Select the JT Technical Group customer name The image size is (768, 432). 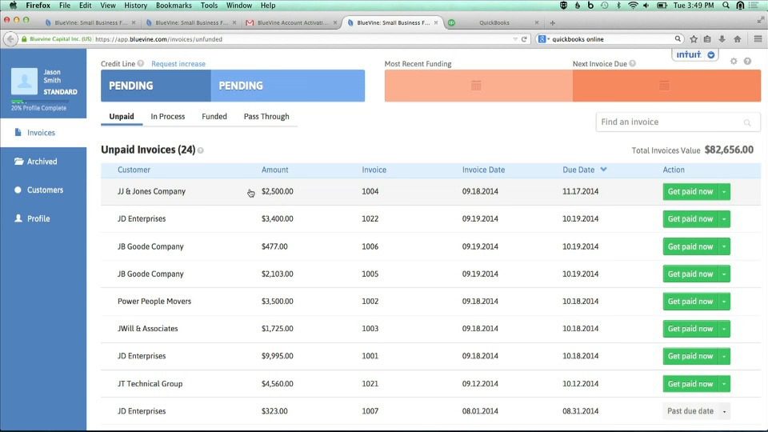pyautogui.click(x=150, y=383)
